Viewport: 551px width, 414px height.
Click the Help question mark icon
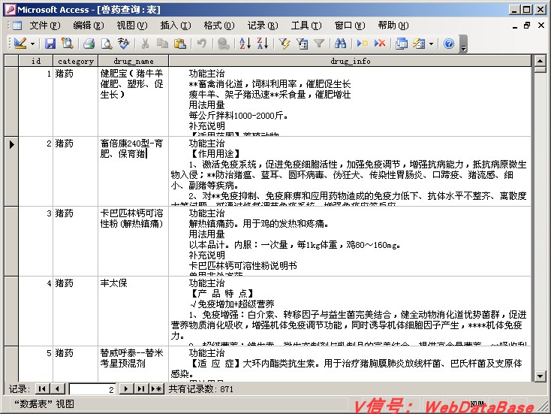(x=449, y=44)
